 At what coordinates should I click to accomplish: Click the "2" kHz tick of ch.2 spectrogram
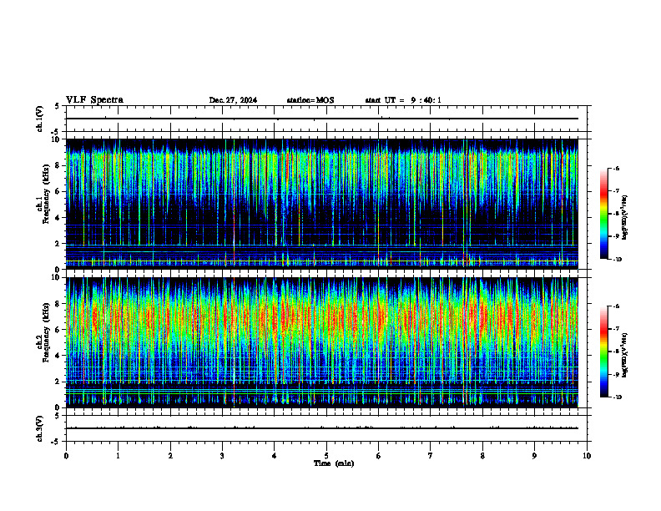coord(59,382)
